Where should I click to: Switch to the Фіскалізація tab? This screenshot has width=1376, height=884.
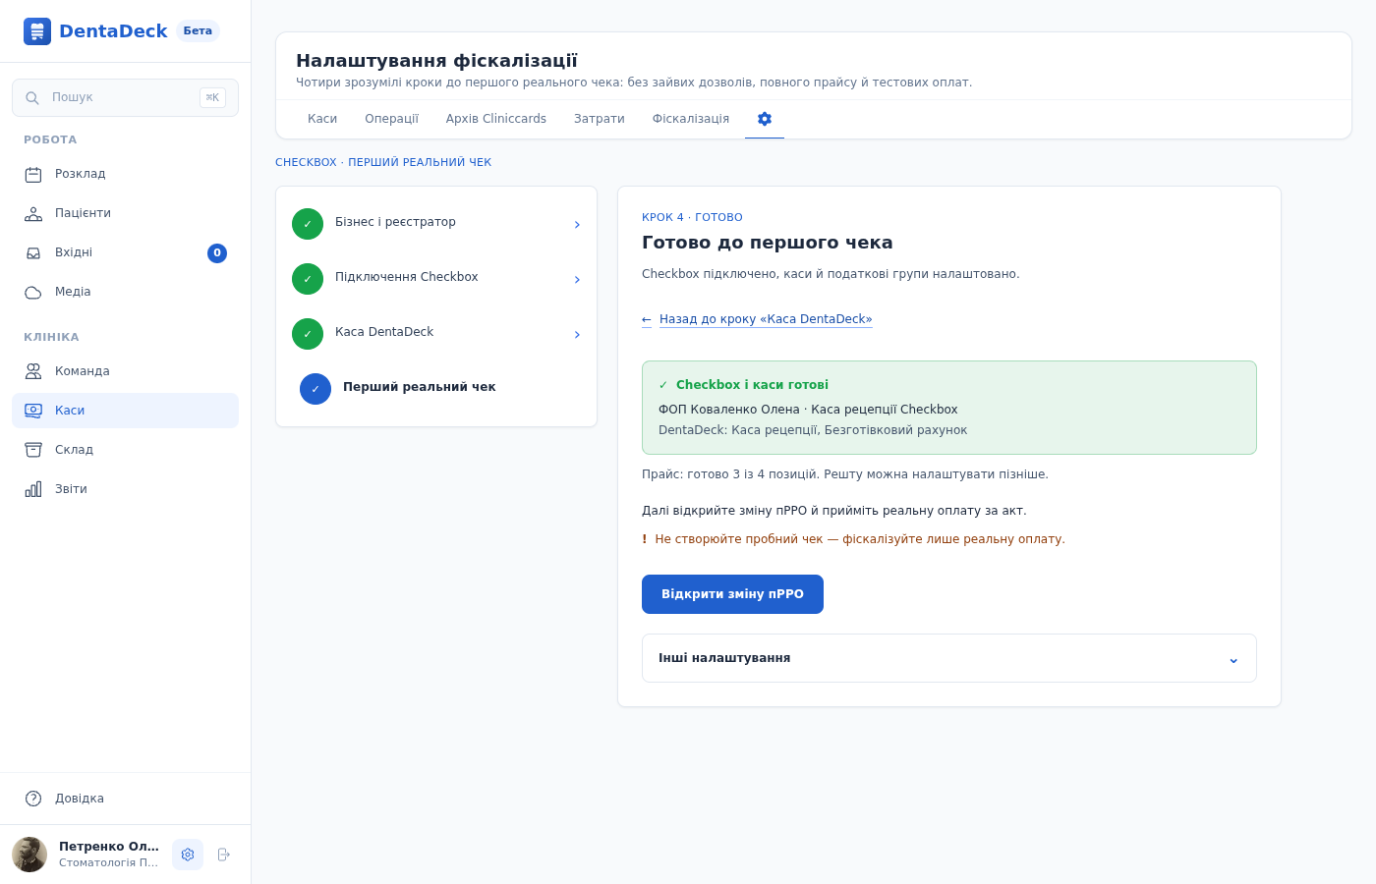[x=691, y=119]
